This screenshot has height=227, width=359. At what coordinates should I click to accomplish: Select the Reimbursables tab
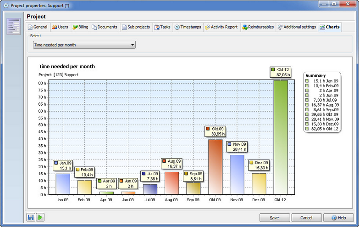(x=258, y=27)
